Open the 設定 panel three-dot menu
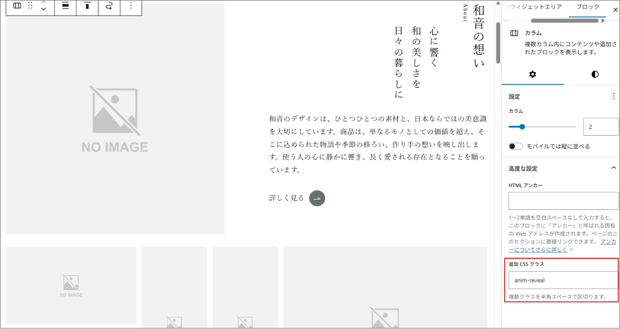 pos(615,96)
